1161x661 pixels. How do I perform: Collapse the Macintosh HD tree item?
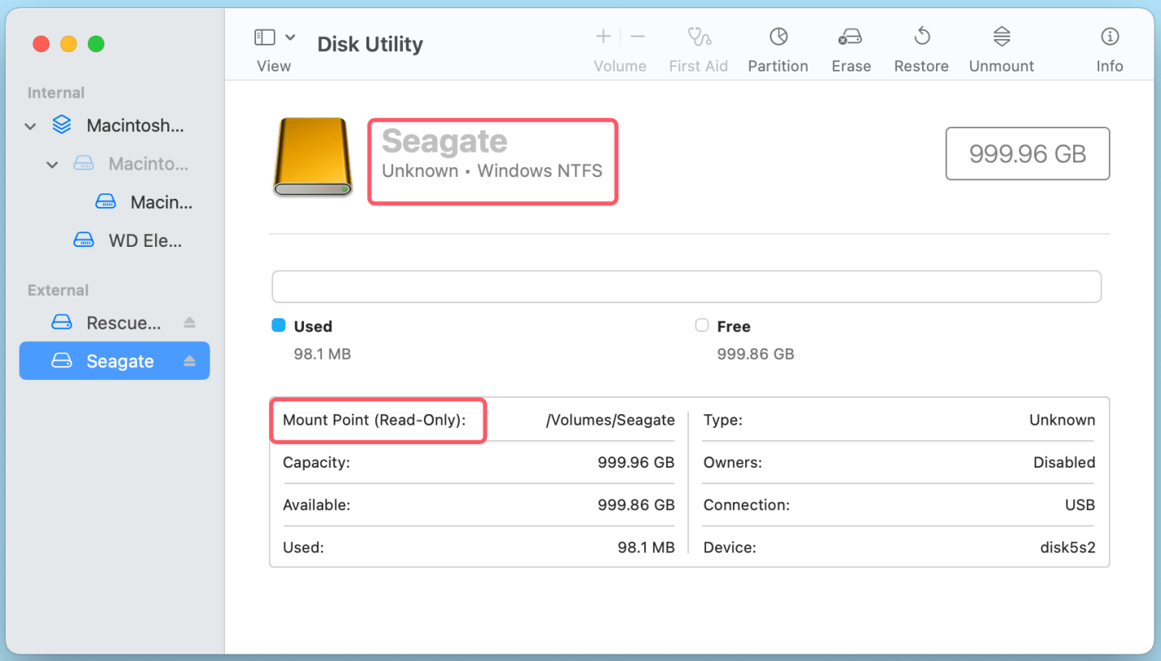pos(30,126)
